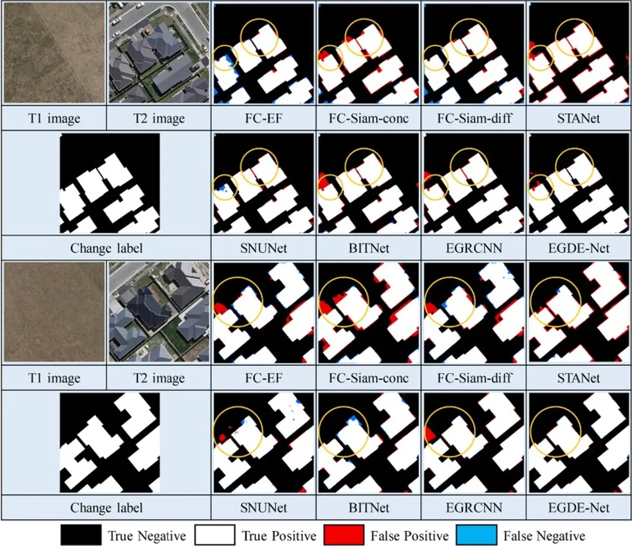Click the upper 'STANet' caption
This screenshot has width=632, height=546.
click(x=579, y=118)
